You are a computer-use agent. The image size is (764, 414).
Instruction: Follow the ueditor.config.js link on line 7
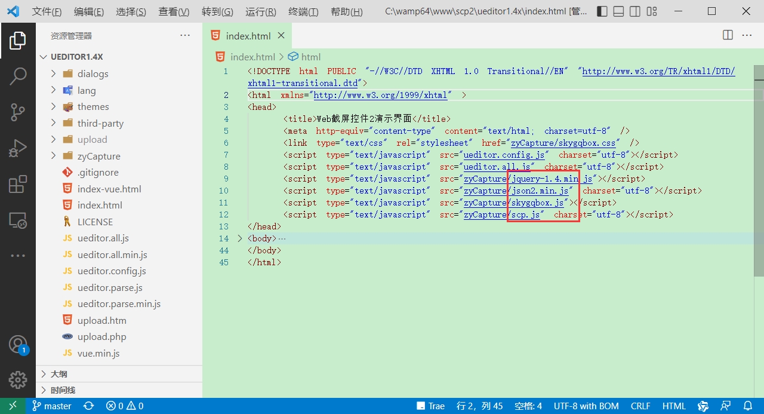pyautogui.click(x=504, y=155)
